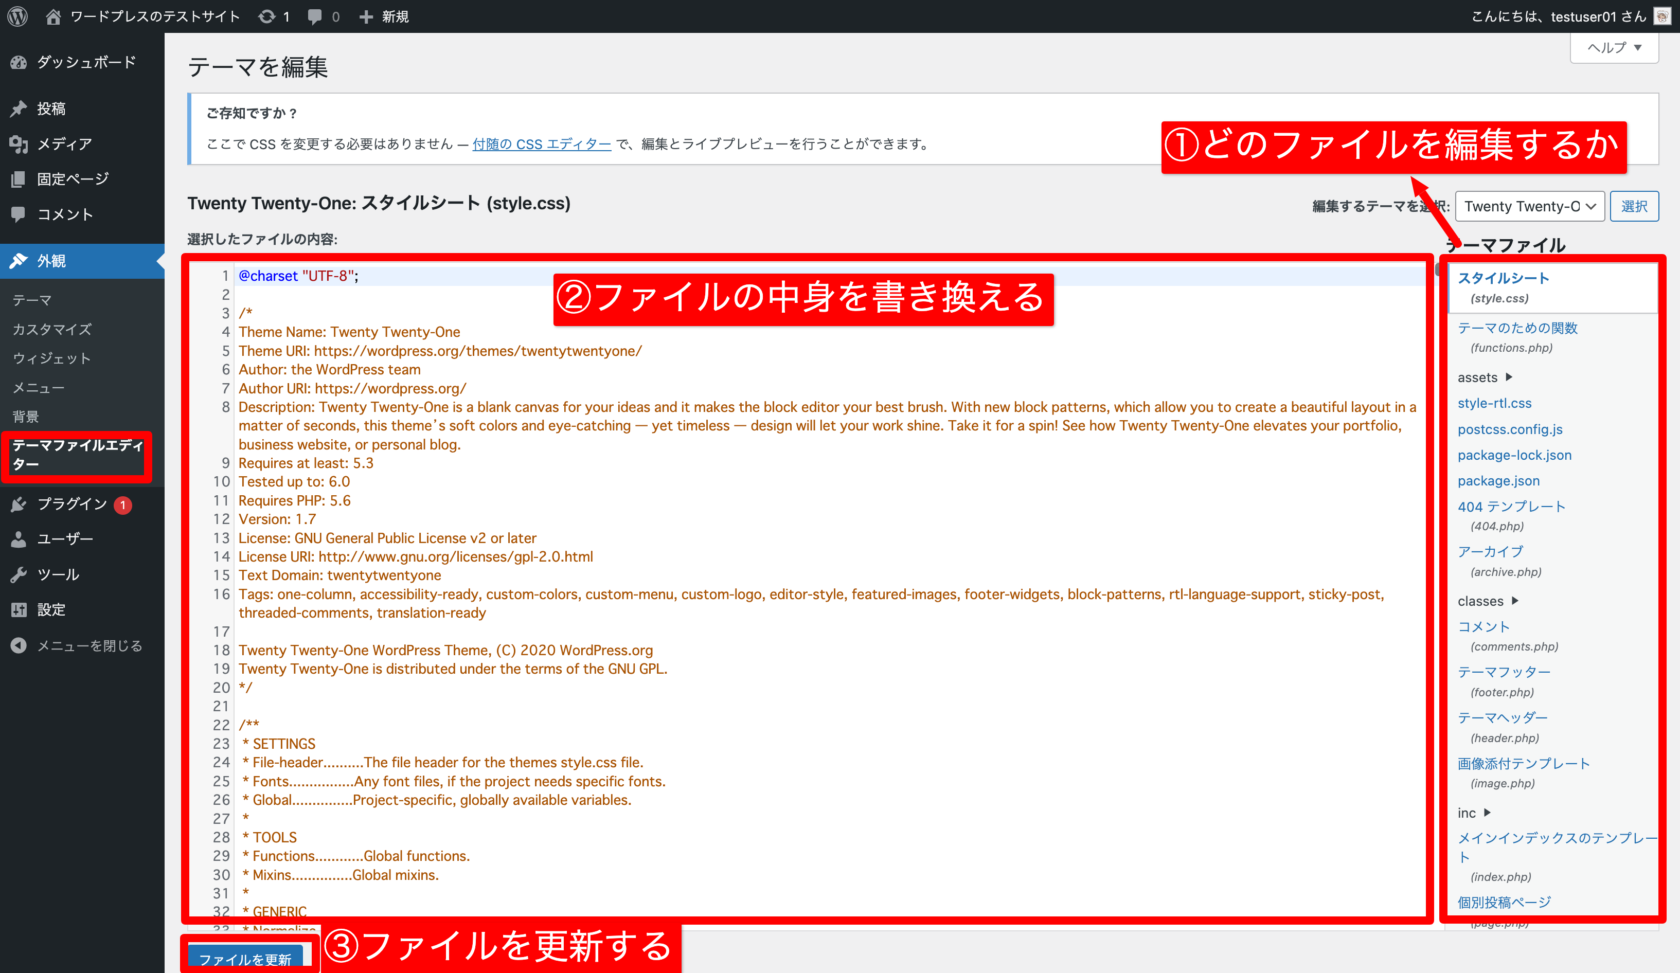The width and height of the screenshot is (1680, 973).
Task: Open コメント comments.php file
Action: [1507, 636]
